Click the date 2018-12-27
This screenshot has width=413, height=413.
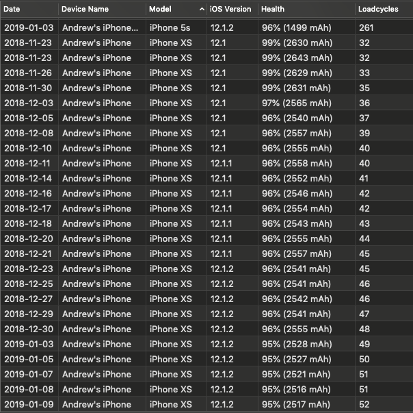coord(29,299)
